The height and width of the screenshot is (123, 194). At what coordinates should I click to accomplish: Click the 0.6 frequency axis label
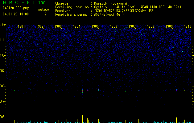[2, 117]
